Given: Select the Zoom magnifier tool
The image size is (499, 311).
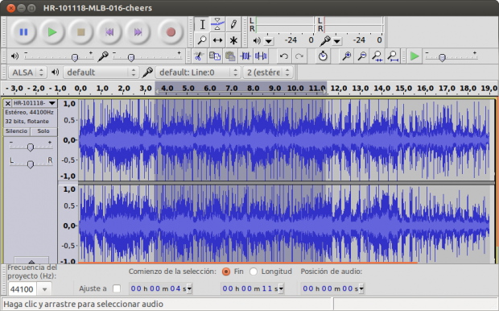Looking at the screenshot, I should (202, 40).
